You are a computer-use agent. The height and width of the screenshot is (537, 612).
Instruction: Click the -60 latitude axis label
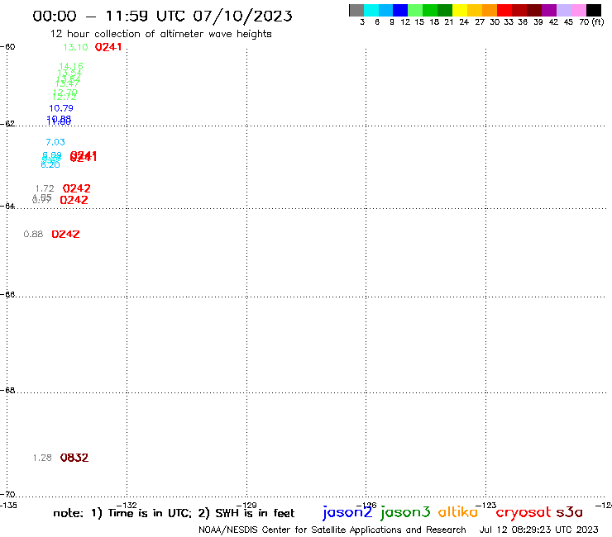pyautogui.click(x=7, y=47)
